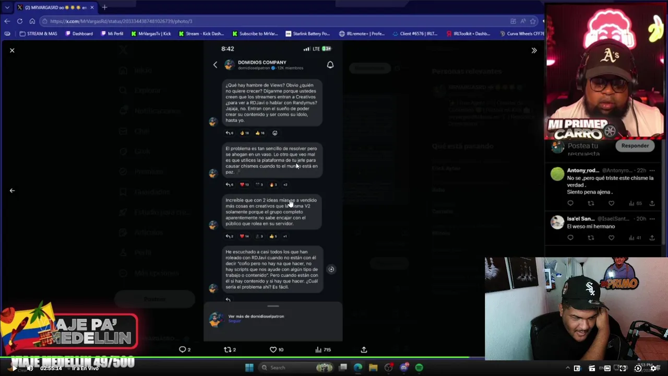The height and width of the screenshot is (376, 668).
Task: Open the Stream - Kick Dash bookmark
Action: pos(201,33)
